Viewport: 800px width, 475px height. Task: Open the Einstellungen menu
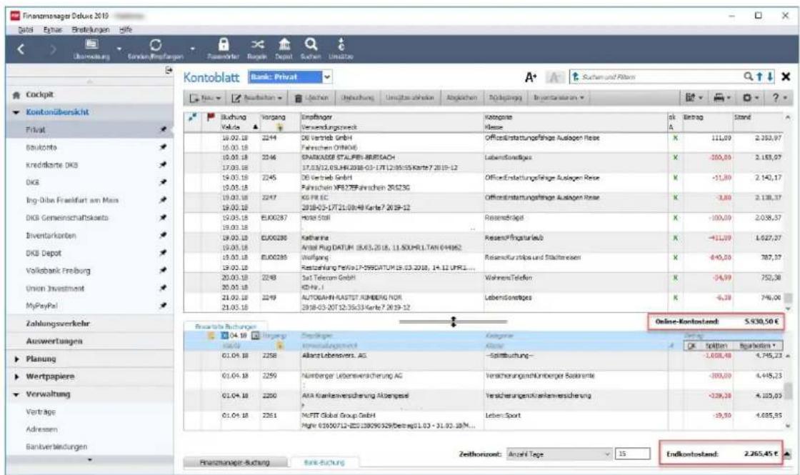pyautogui.click(x=90, y=29)
